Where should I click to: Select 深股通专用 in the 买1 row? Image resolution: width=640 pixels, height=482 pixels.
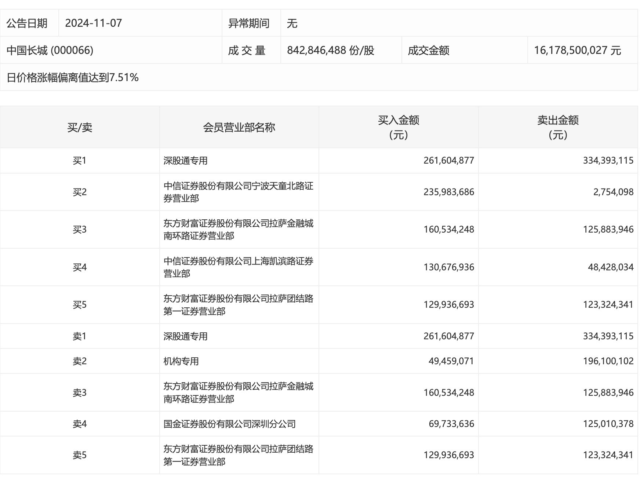click(x=185, y=161)
